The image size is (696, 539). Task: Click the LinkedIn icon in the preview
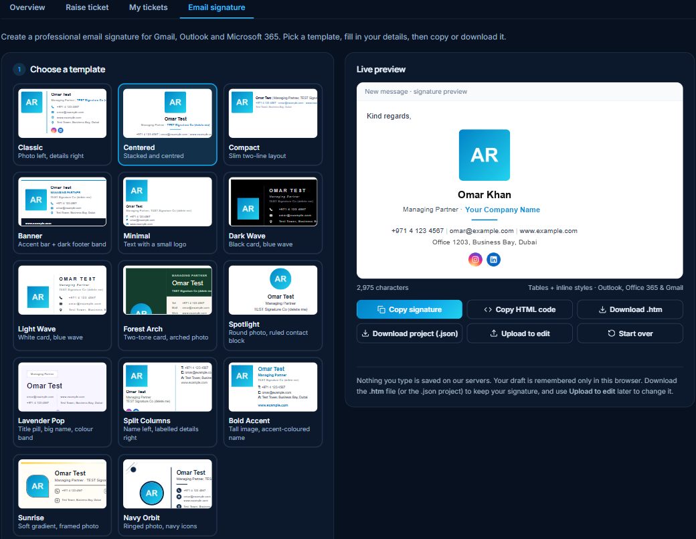(x=494, y=259)
